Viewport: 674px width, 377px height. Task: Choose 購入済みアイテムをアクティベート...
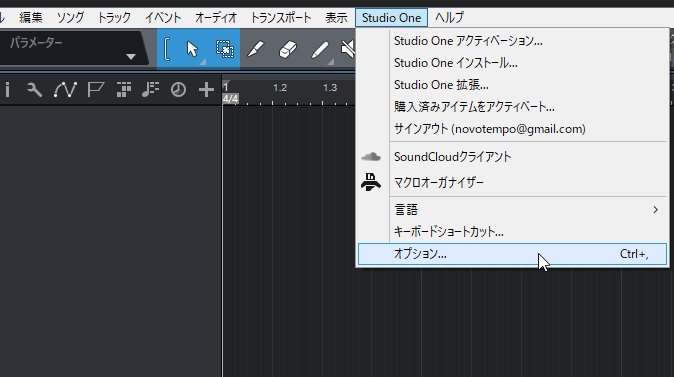tap(512, 107)
